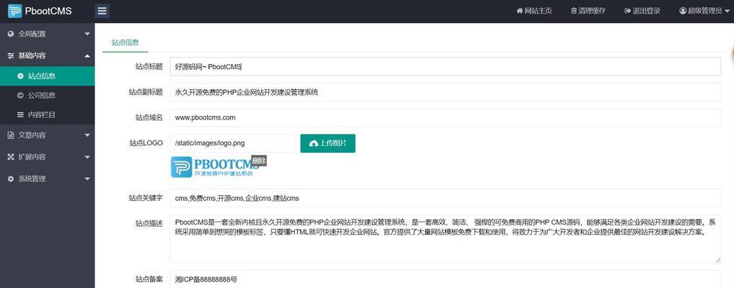The width and height of the screenshot is (734, 288).
Task: Switch to 站点信息 tab
Action: point(125,42)
